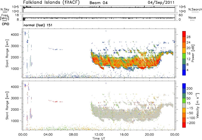Screen dimensions: 202x140
Task: Click the "16" label on the Power color bar
Action: click(x=188, y=54)
